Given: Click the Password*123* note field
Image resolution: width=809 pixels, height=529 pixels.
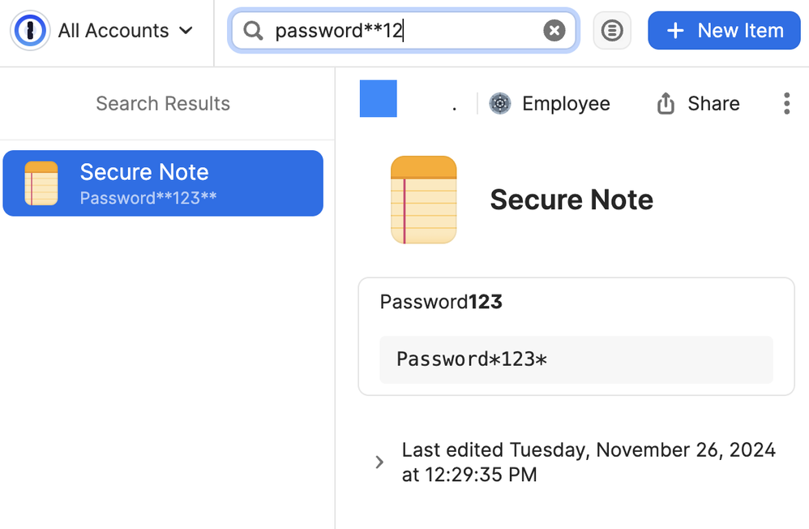Looking at the screenshot, I should (576, 359).
